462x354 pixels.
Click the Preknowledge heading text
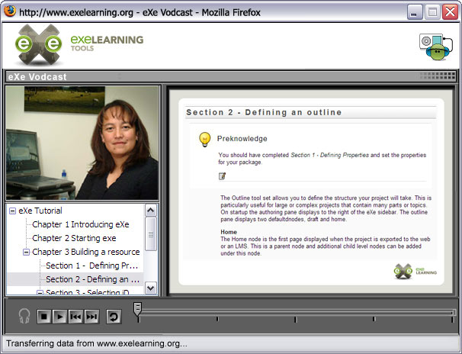(x=242, y=139)
